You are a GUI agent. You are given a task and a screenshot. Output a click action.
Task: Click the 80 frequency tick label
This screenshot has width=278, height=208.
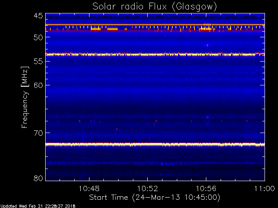38,178
